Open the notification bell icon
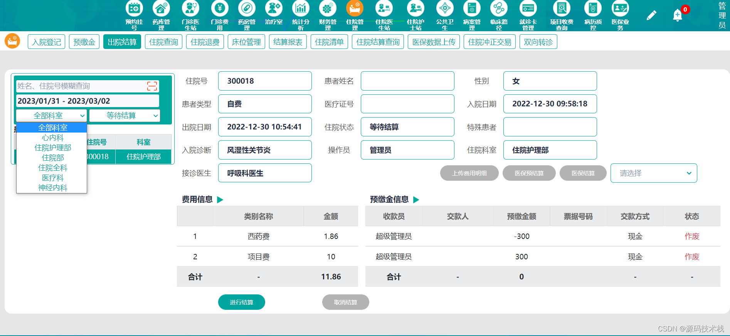The image size is (730, 336). pos(678,15)
